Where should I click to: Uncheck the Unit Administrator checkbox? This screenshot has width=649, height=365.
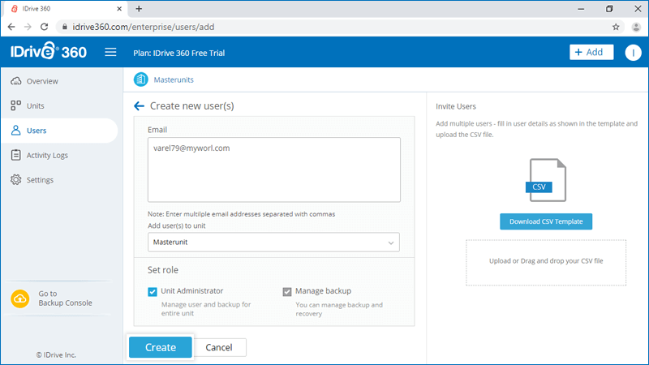pyautogui.click(x=153, y=292)
